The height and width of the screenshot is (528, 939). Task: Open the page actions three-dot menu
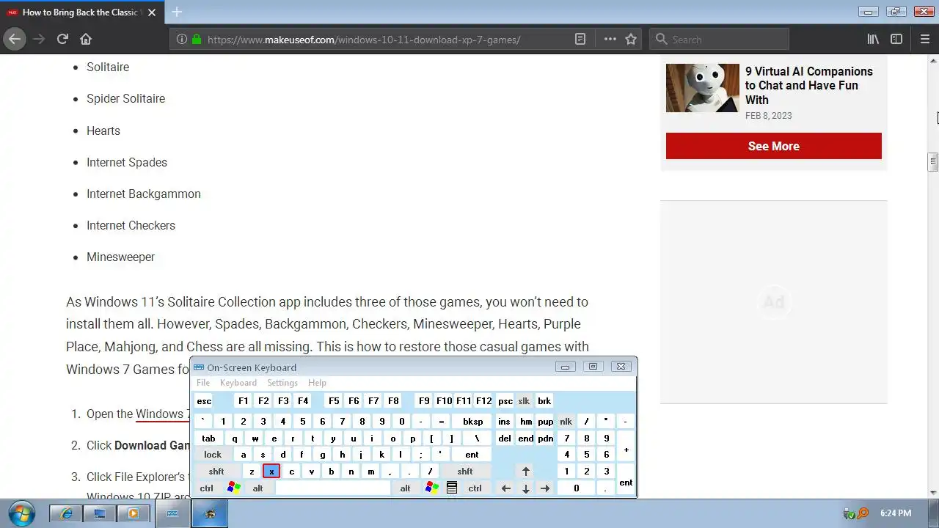(x=610, y=39)
